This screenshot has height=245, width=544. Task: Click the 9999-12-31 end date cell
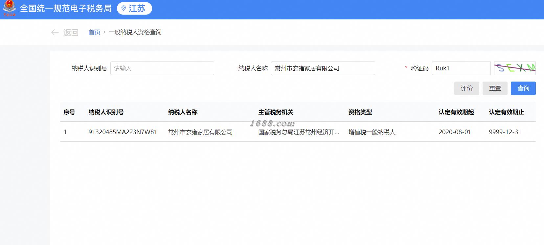(x=505, y=132)
